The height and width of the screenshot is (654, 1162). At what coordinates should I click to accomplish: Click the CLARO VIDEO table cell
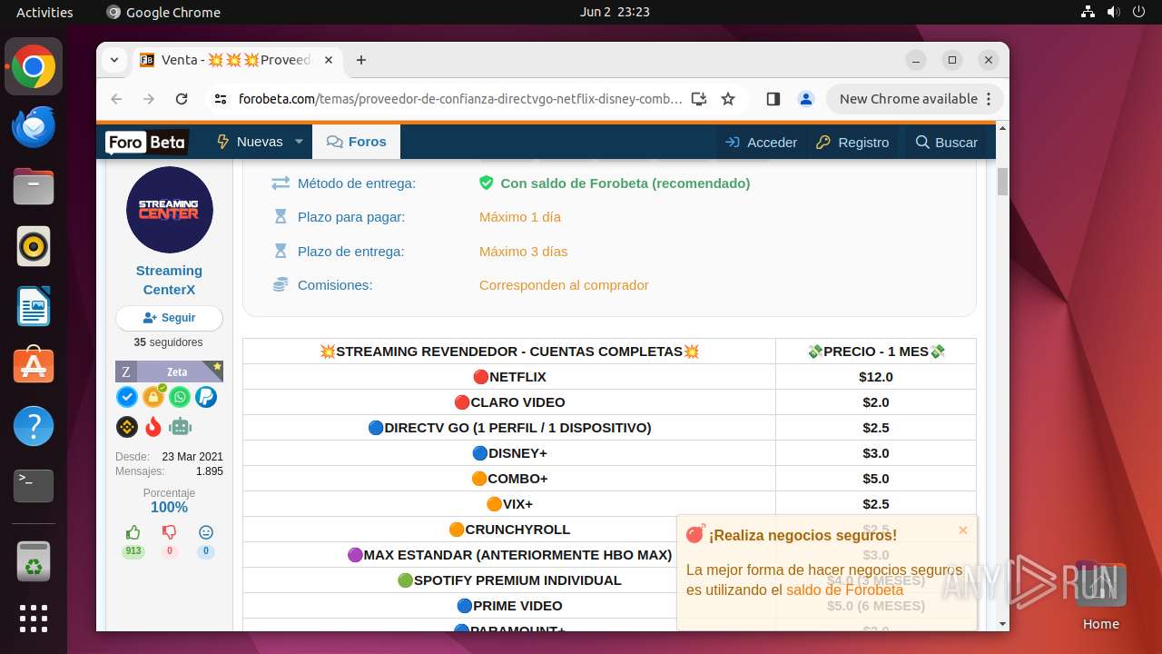[x=509, y=402]
